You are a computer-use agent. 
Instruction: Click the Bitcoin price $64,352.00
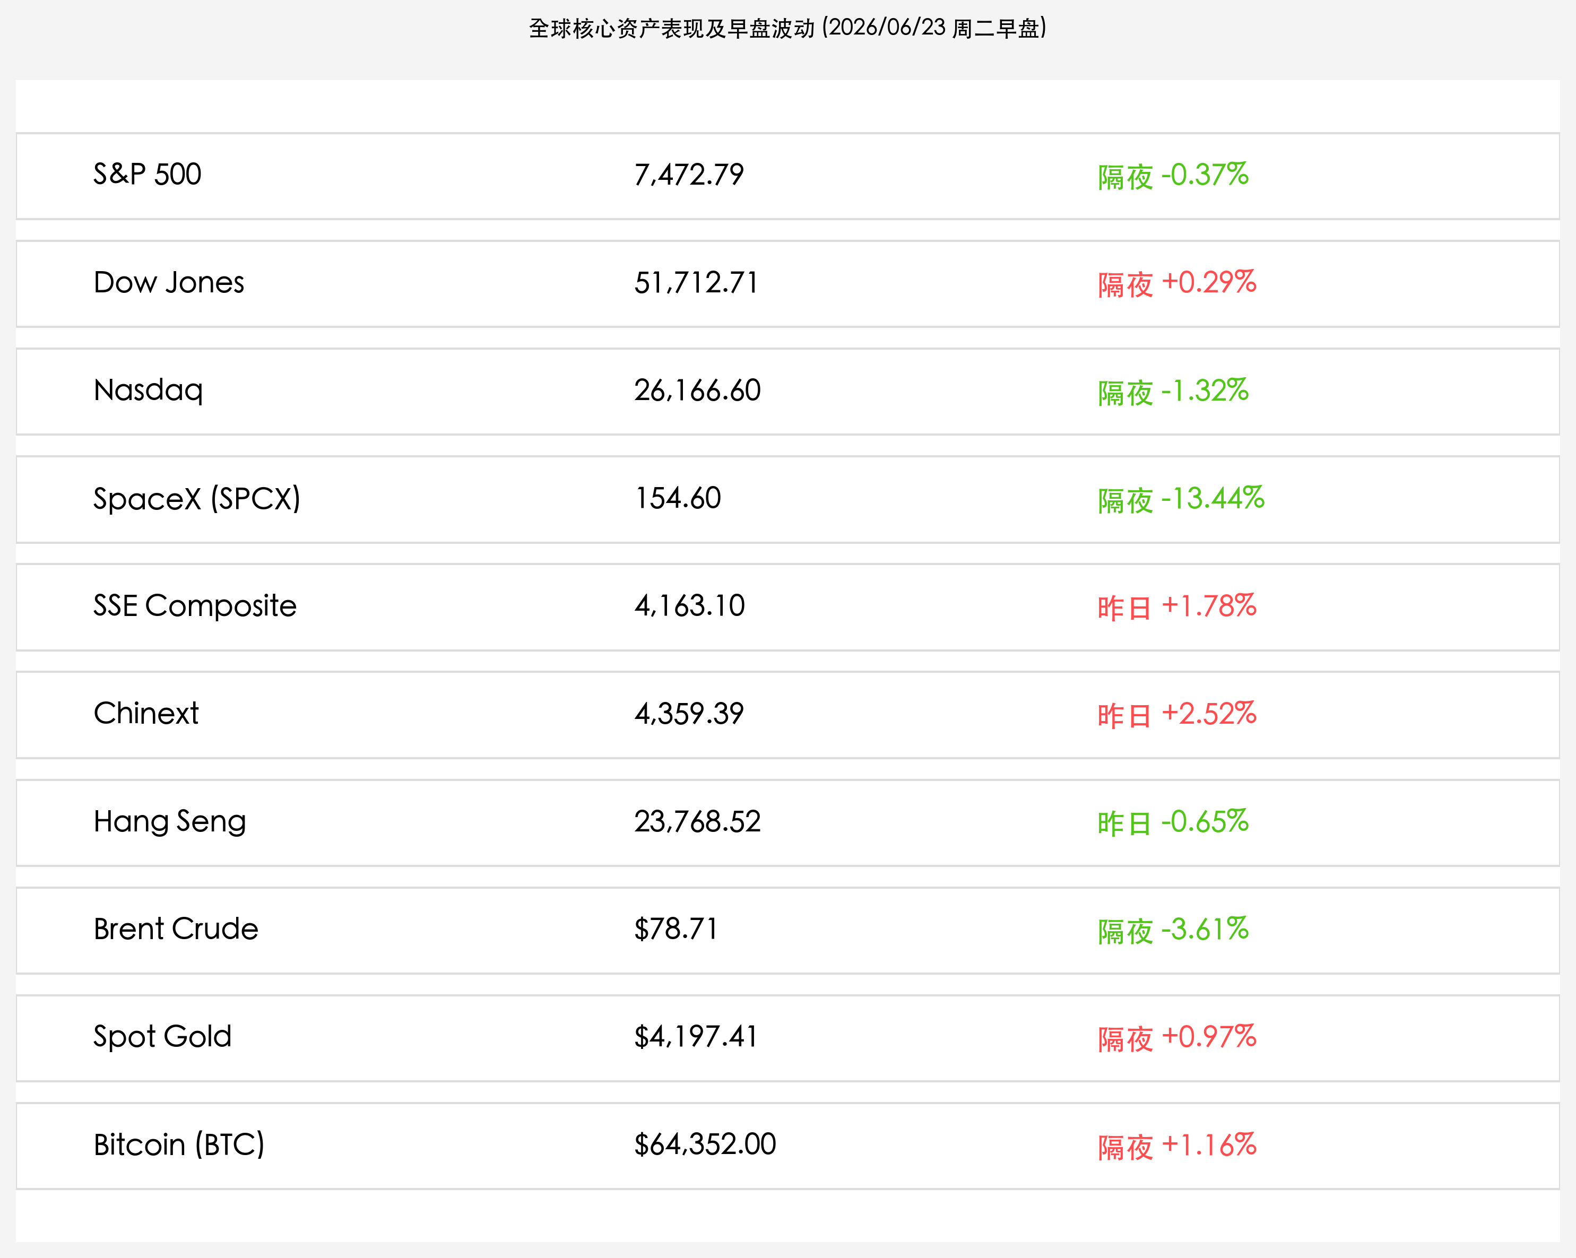coord(705,1144)
